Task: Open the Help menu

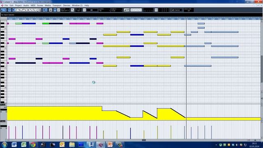Action: [87, 5]
